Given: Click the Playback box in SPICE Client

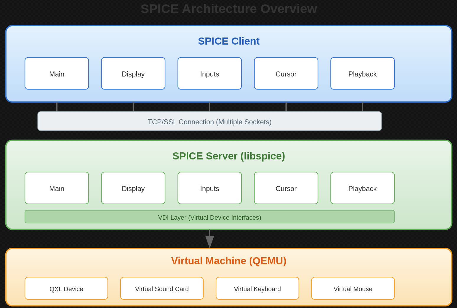Looking at the screenshot, I should [x=362, y=74].
